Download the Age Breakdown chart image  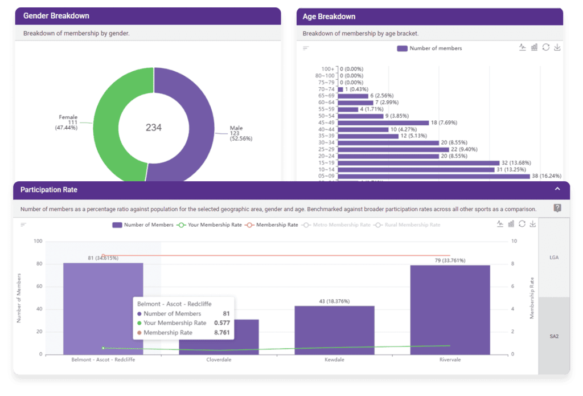coord(557,48)
